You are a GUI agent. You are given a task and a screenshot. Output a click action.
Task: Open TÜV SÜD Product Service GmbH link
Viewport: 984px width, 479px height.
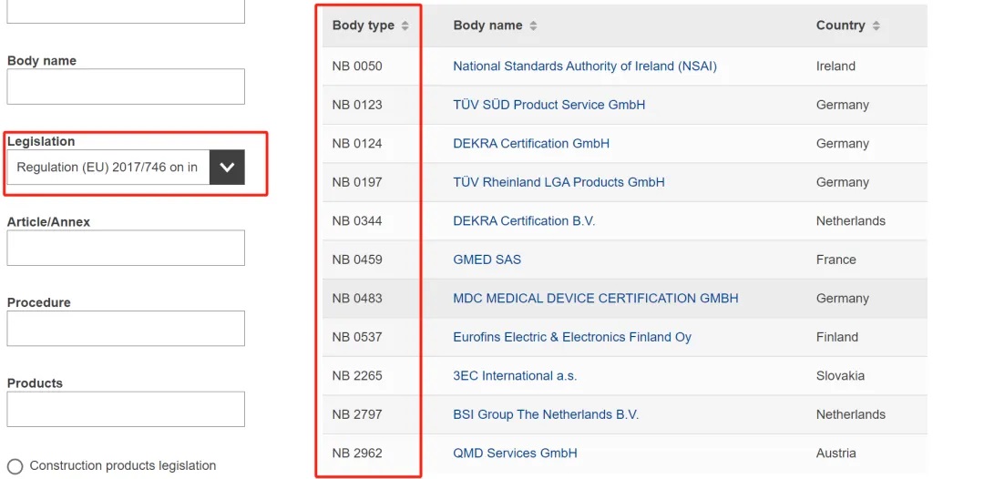[x=549, y=105]
